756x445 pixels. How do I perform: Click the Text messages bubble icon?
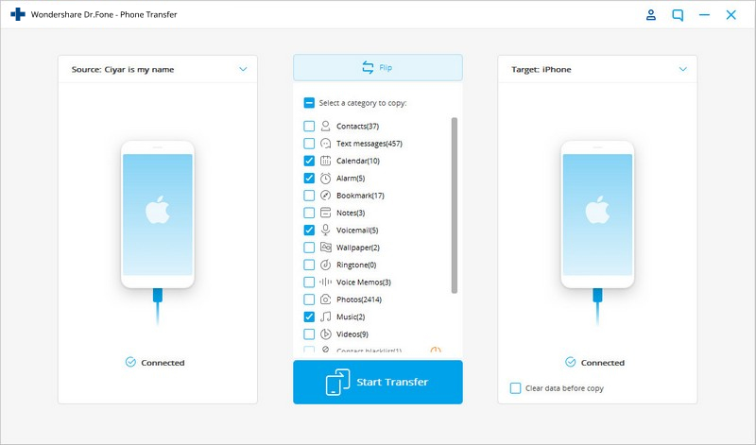point(325,144)
